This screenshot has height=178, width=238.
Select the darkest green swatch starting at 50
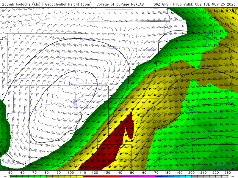pos(13,177)
